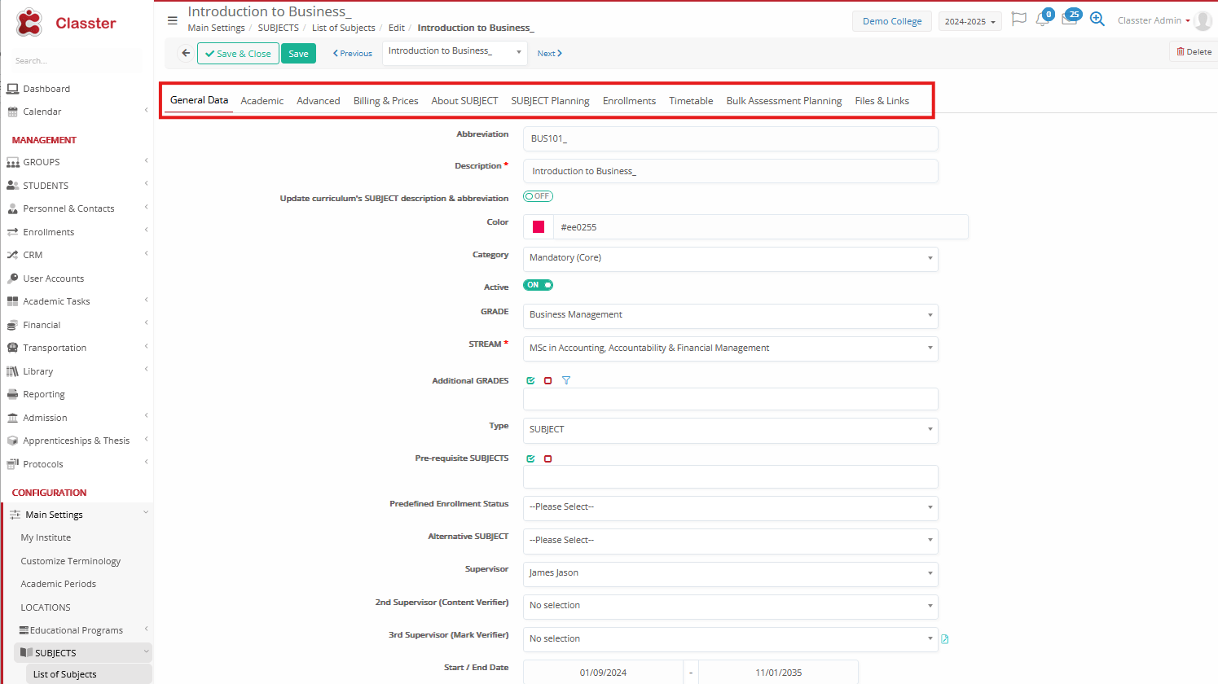Click the filter icon for Additional GRADES
This screenshot has width=1218, height=684.
566,380
